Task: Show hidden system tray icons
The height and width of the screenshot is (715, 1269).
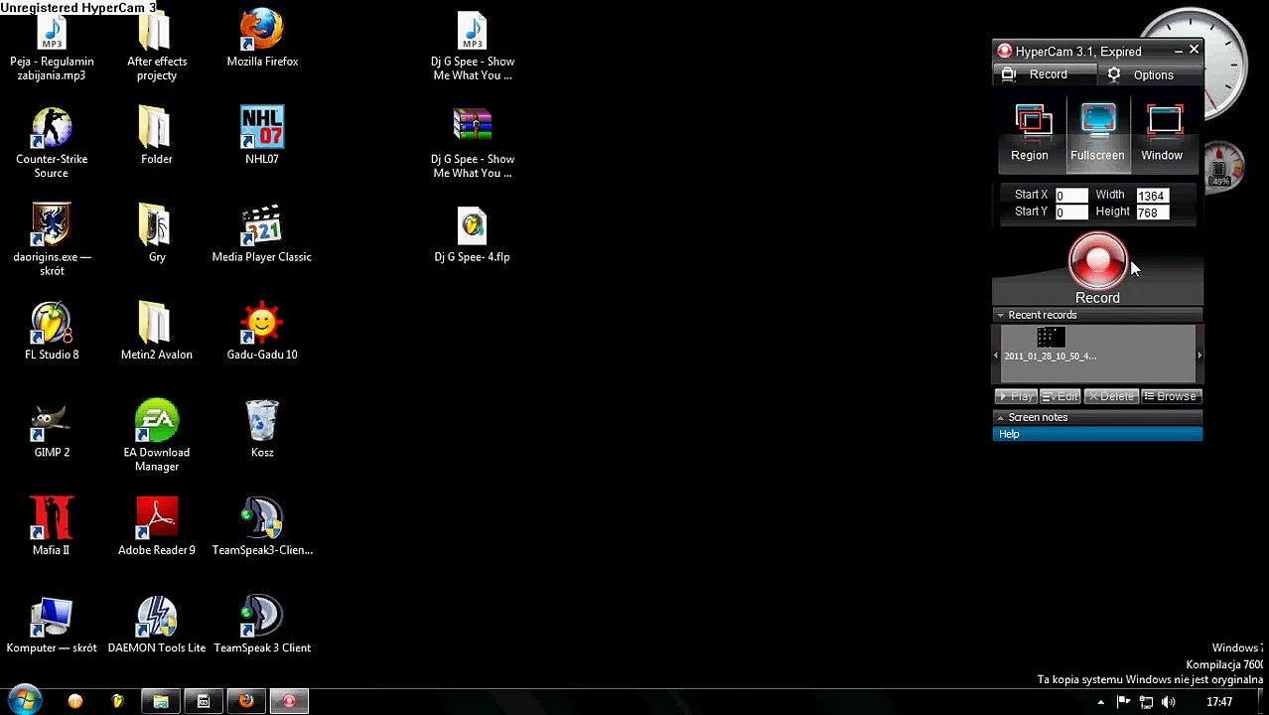Action: click(1100, 702)
